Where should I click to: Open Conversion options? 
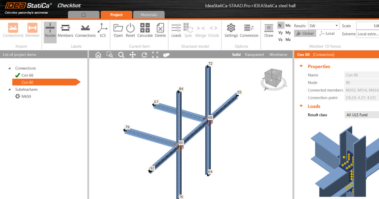249,30
